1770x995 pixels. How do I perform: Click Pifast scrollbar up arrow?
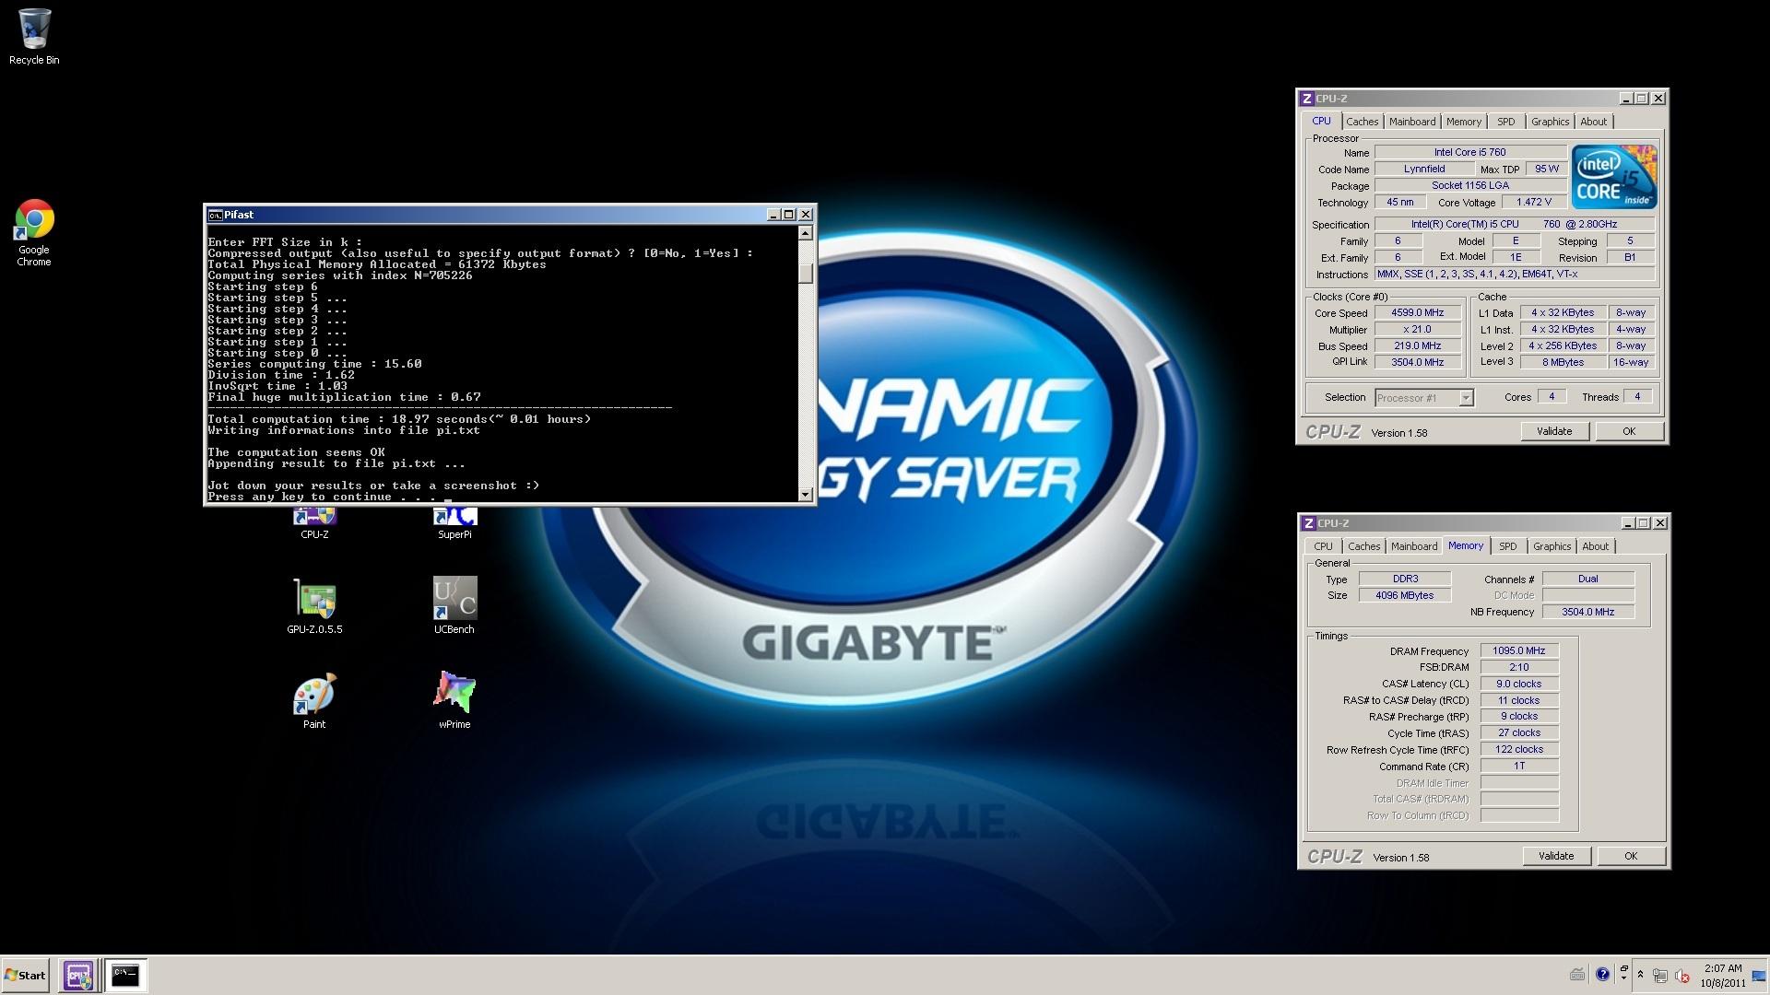coord(806,233)
